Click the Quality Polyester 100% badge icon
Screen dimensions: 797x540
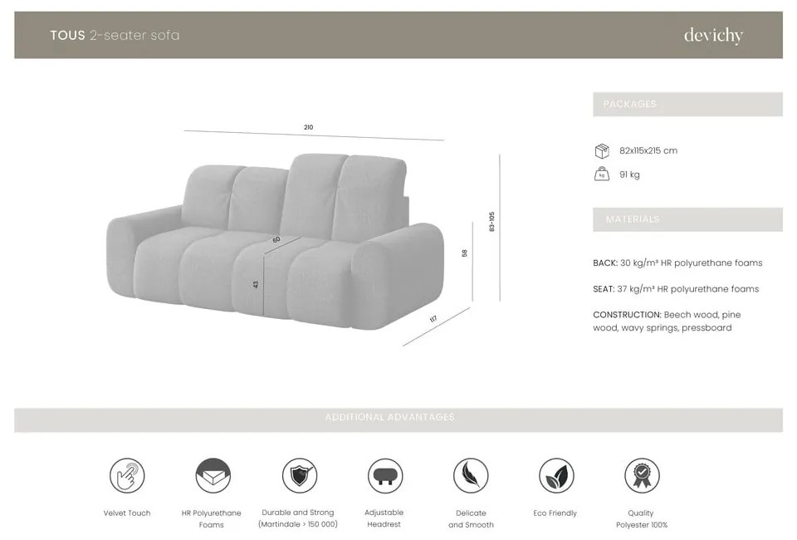(x=642, y=475)
